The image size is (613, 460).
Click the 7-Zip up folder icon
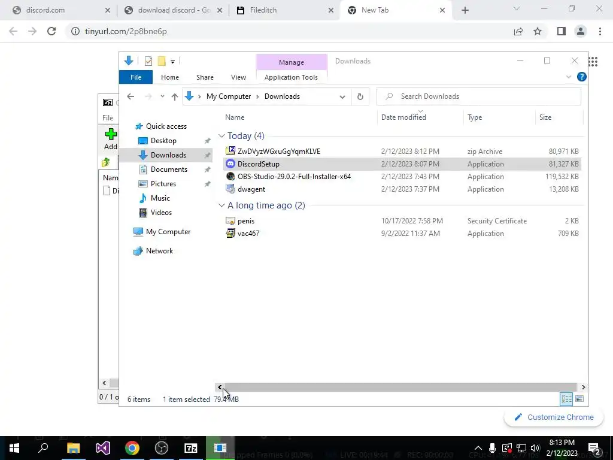click(x=105, y=162)
